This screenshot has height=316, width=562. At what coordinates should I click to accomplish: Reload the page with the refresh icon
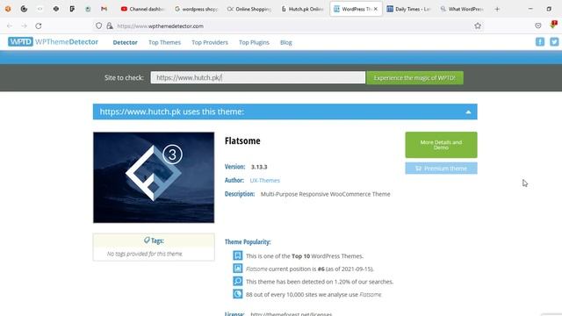39,25
